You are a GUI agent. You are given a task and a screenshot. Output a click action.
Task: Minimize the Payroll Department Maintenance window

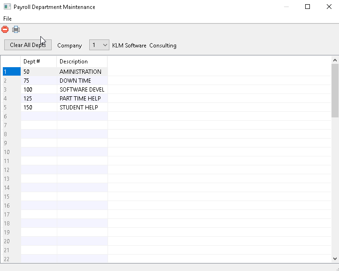coord(286,7)
